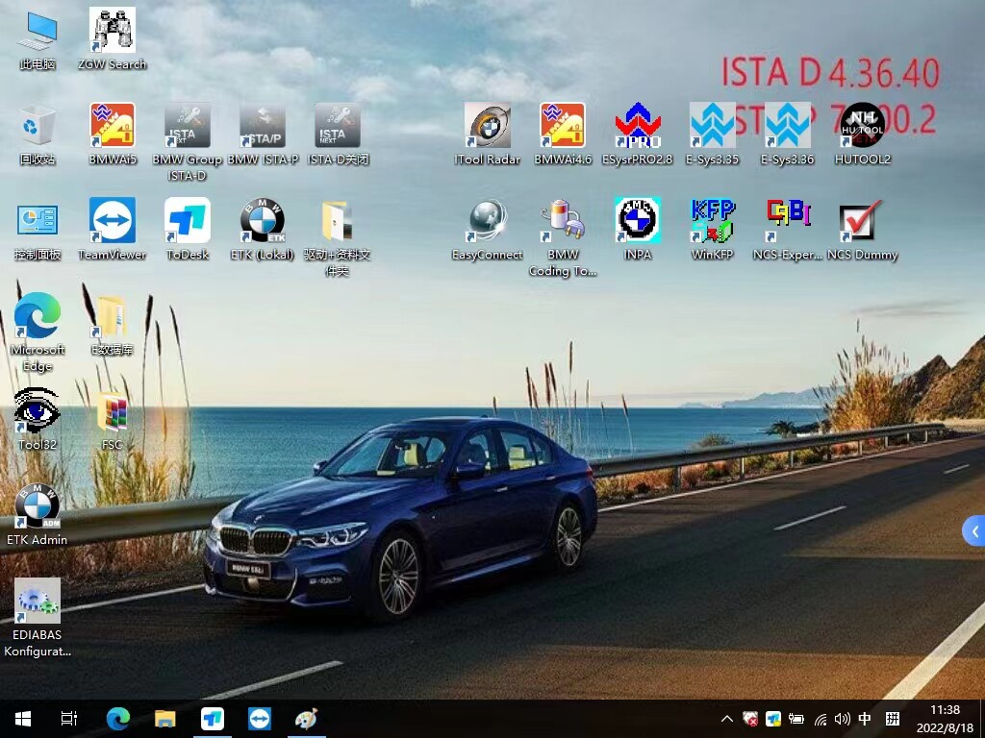Open the 回收站 recycle bin
The width and height of the screenshot is (985, 738).
[38, 135]
